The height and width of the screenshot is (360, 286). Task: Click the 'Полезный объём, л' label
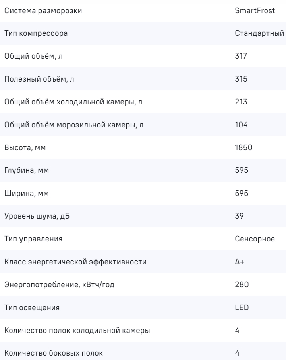click(39, 79)
